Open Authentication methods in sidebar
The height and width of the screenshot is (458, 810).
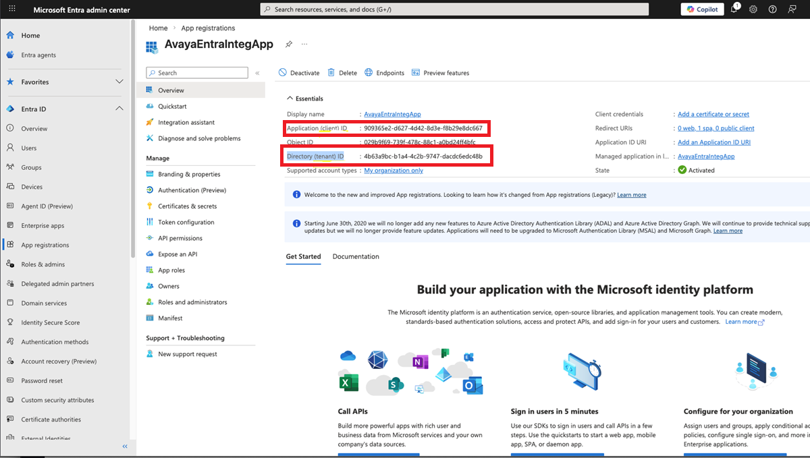coord(55,342)
